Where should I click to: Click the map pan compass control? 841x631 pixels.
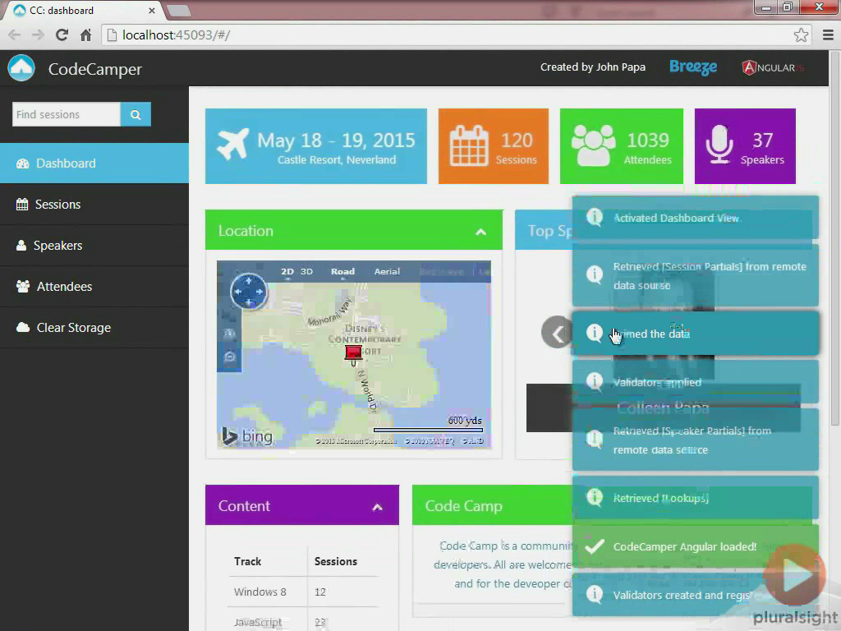coord(249,292)
